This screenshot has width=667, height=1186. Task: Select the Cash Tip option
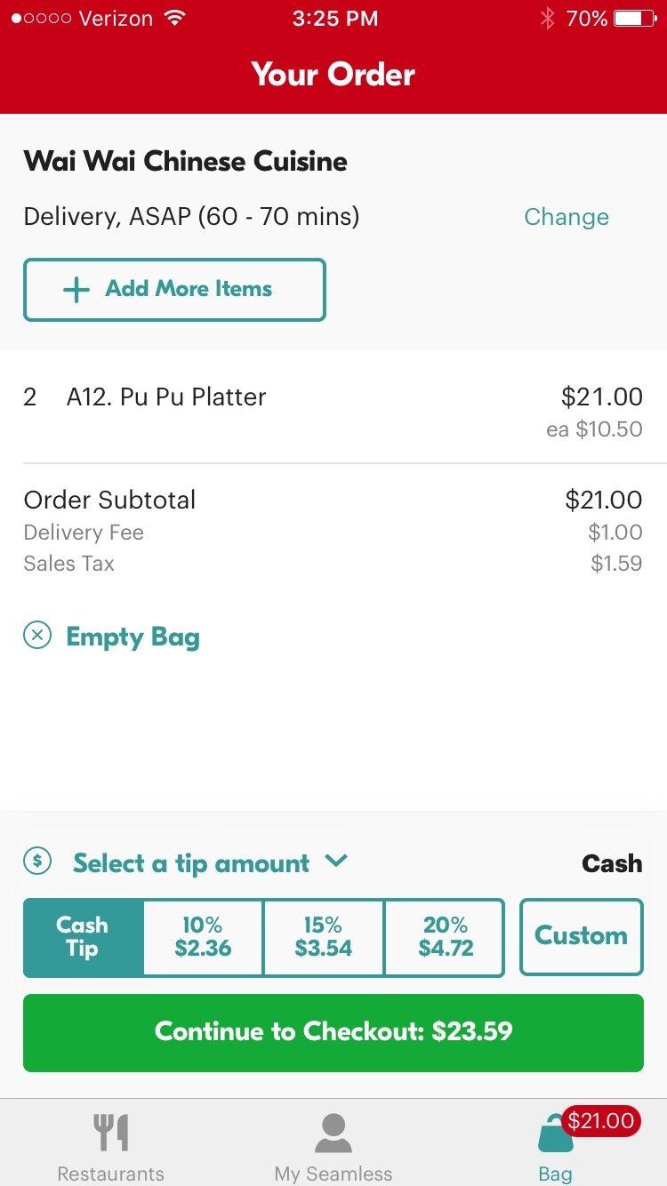tap(83, 937)
